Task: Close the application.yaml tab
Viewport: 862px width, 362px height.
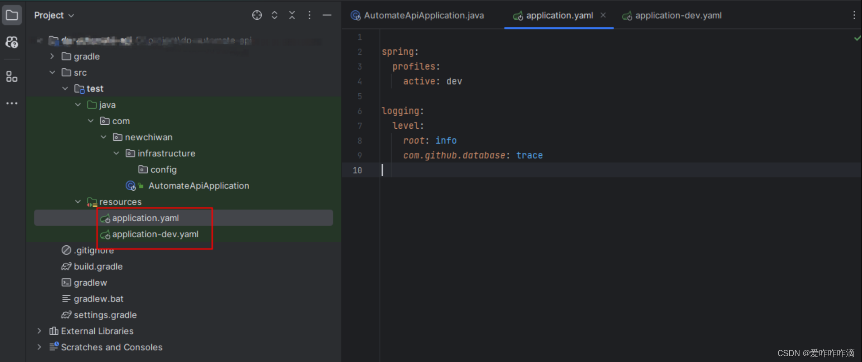Action: pyautogui.click(x=603, y=15)
